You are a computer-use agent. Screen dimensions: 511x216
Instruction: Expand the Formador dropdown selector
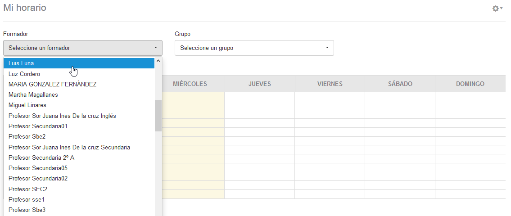coord(83,48)
